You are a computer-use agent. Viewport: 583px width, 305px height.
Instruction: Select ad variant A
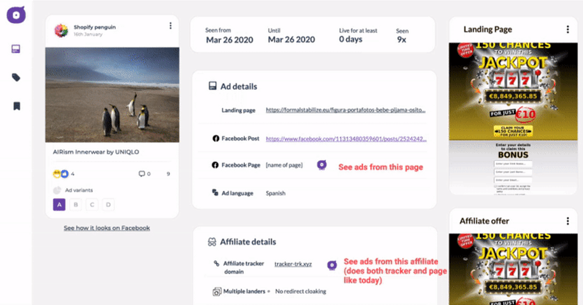pos(59,204)
